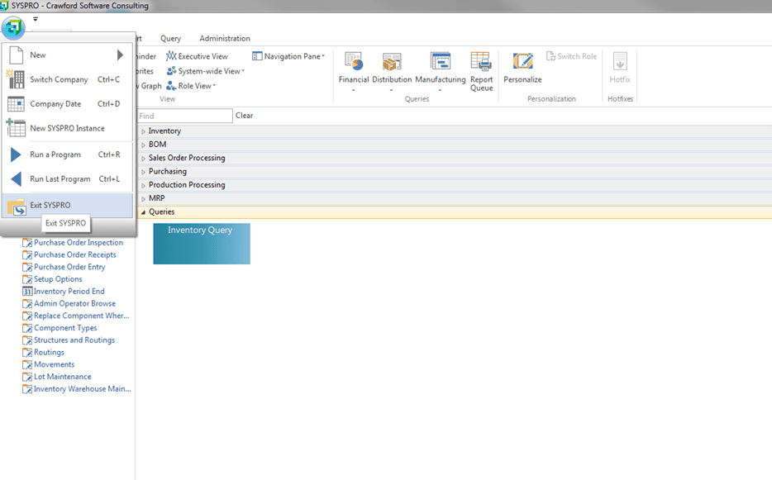This screenshot has height=480, width=772.
Task: Click inside the Find search box
Action: pos(183,116)
